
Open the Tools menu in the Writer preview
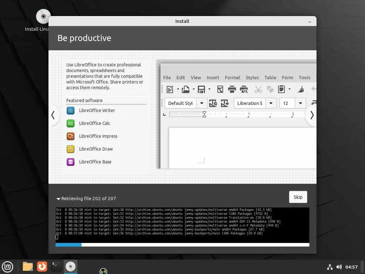click(x=304, y=77)
